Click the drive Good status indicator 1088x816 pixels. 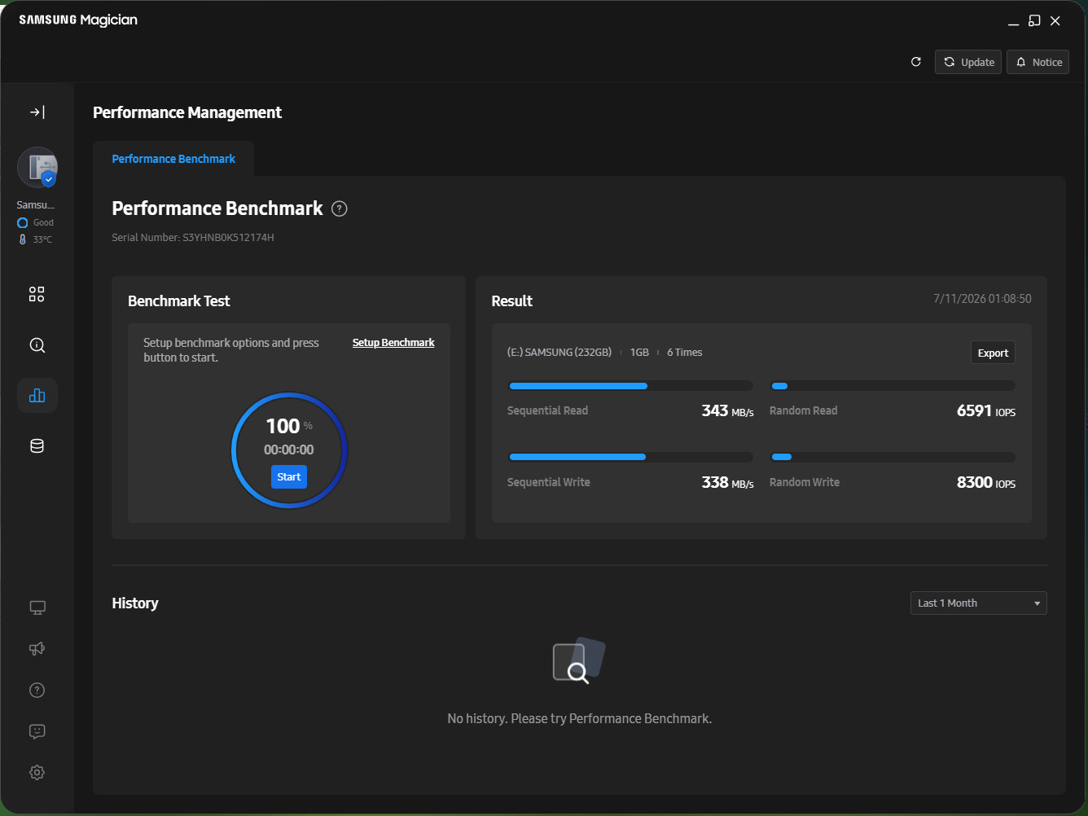35,222
